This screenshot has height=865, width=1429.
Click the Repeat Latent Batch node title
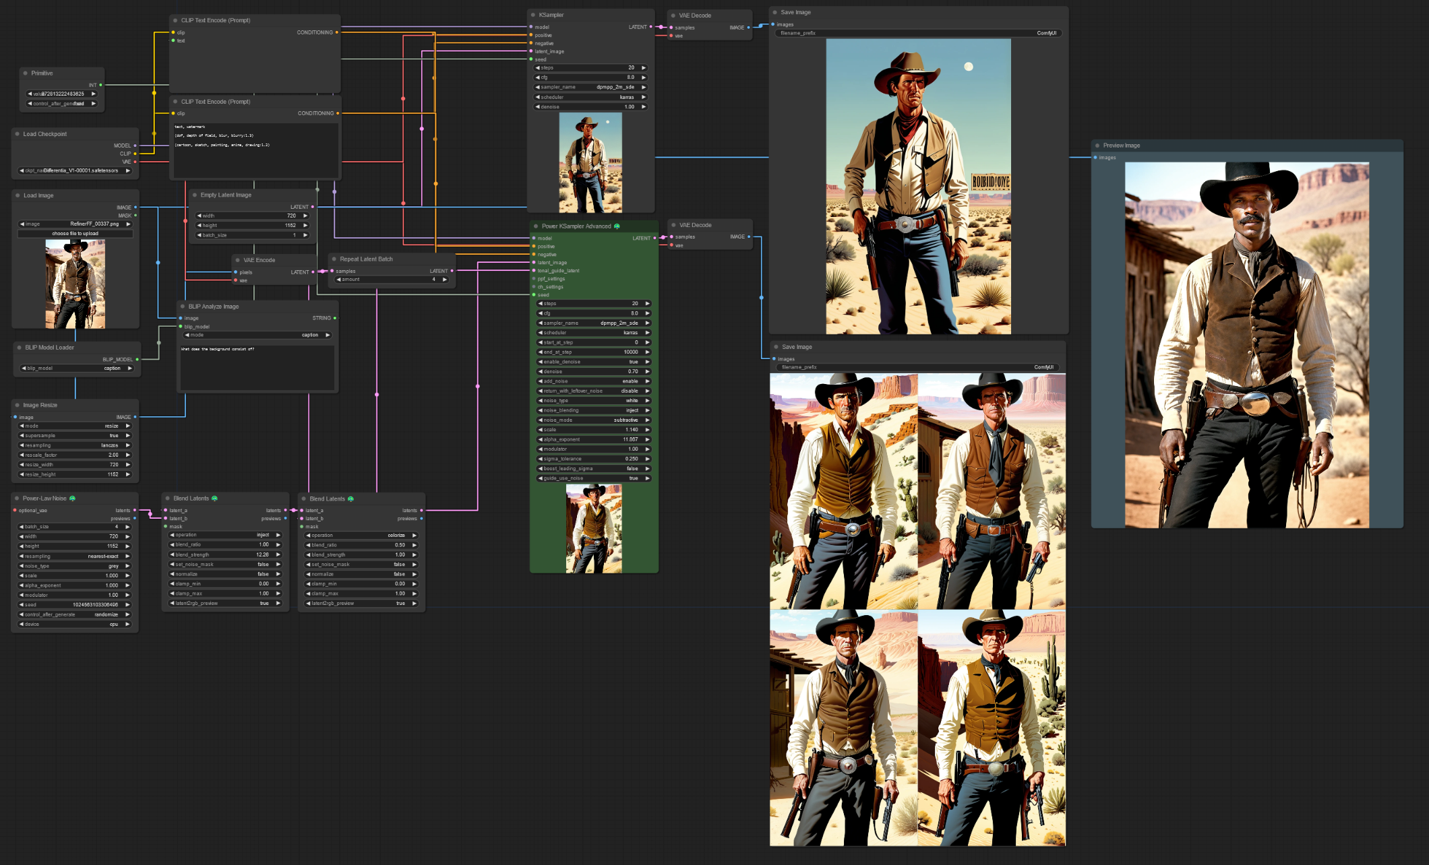pyautogui.click(x=366, y=259)
